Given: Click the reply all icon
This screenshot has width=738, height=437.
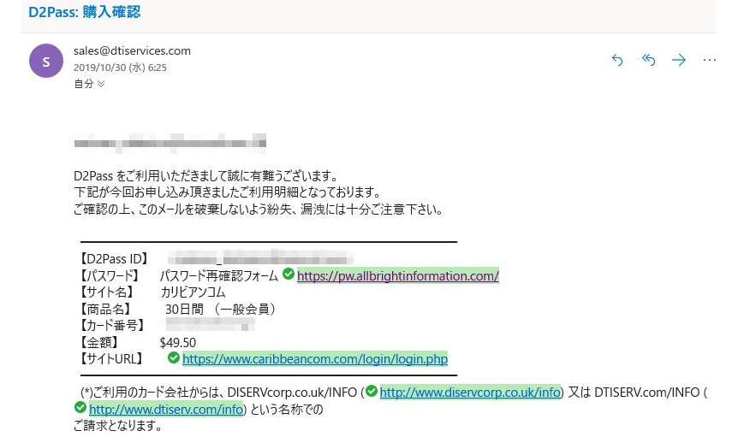Looking at the screenshot, I should coord(648,60).
